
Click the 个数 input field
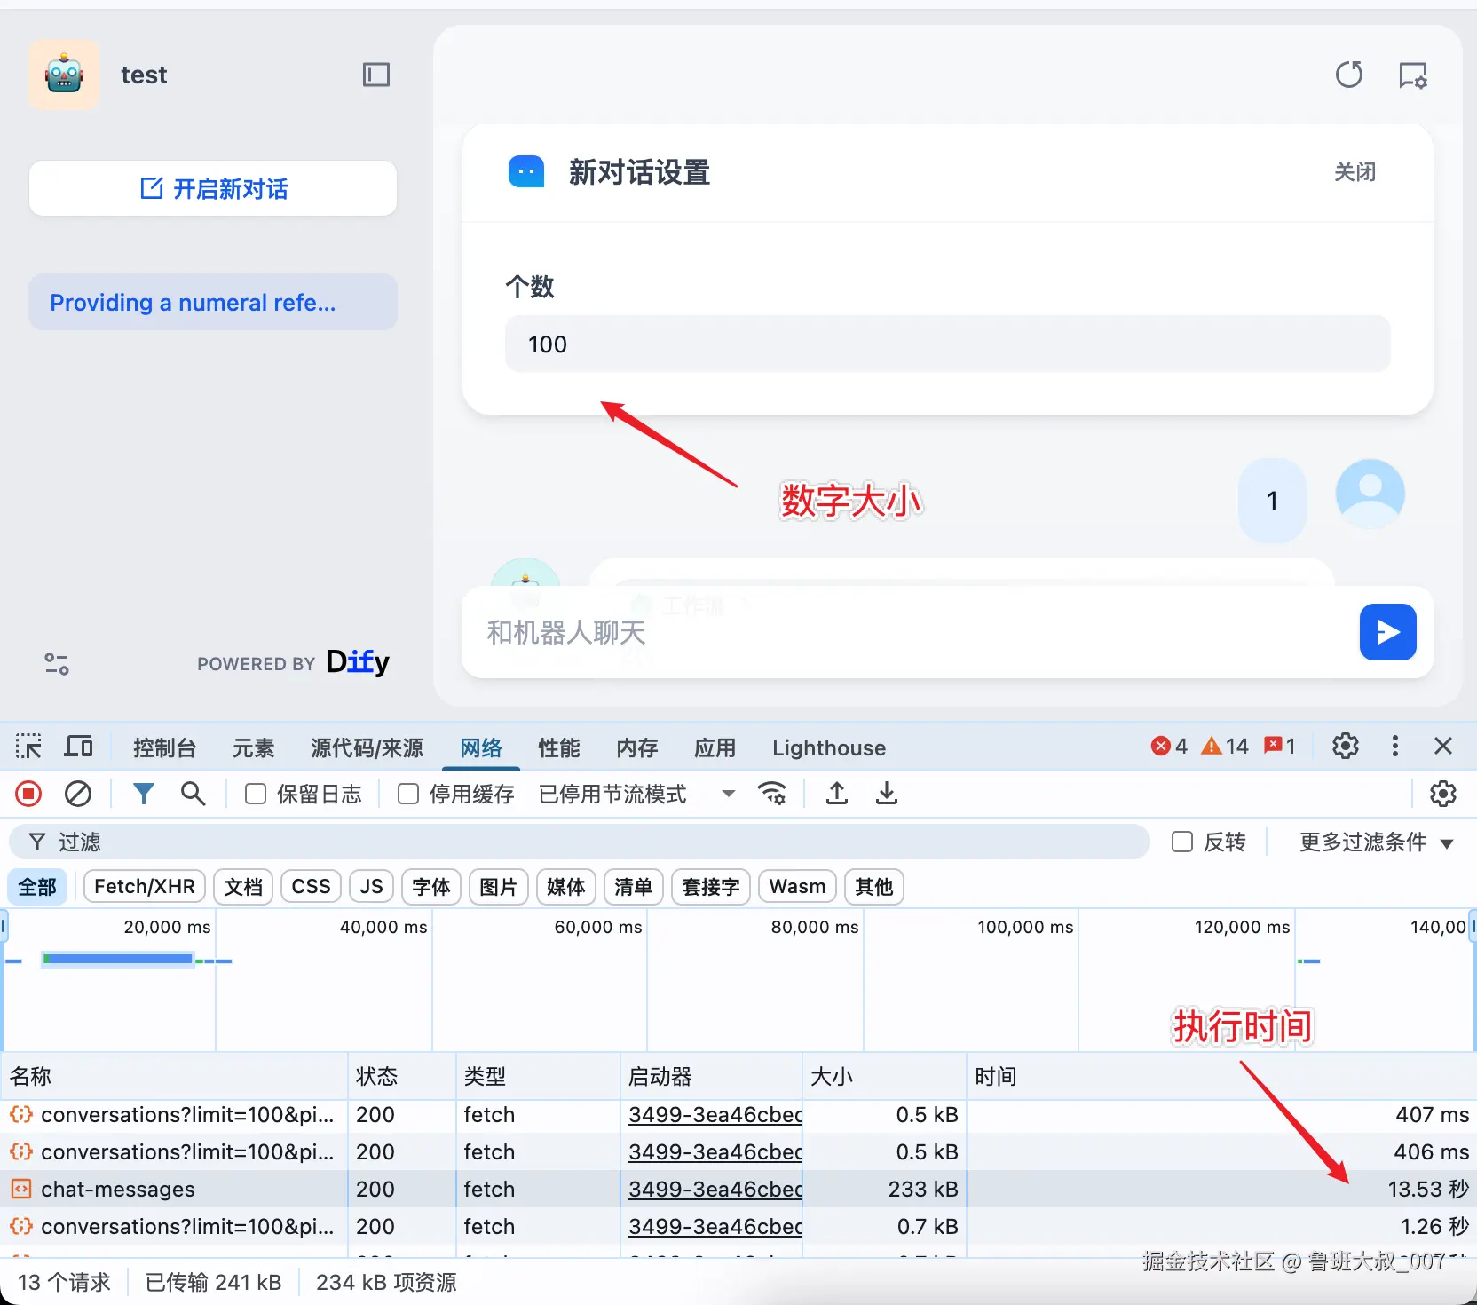pos(947,344)
